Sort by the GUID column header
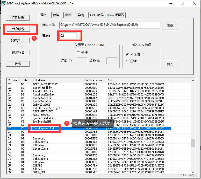Image resolution: width=201 pixels, height=179 pixels. [138, 80]
